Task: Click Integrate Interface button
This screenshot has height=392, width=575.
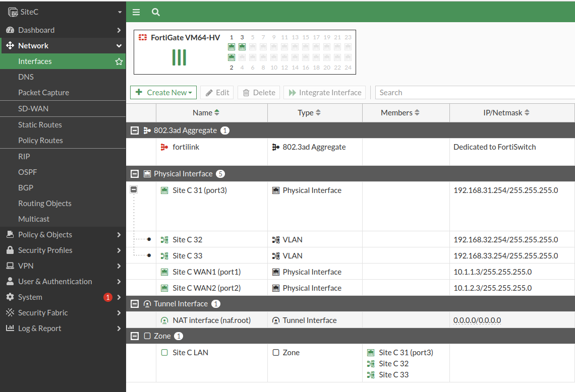Action: pyautogui.click(x=325, y=92)
